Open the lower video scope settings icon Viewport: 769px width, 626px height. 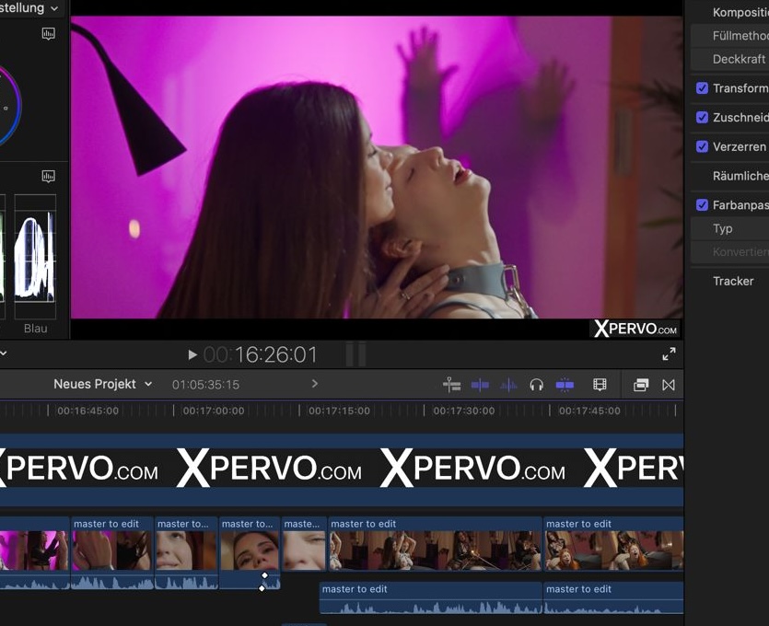48,177
